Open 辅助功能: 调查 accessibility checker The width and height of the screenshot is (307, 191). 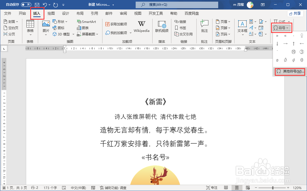tap(113, 188)
